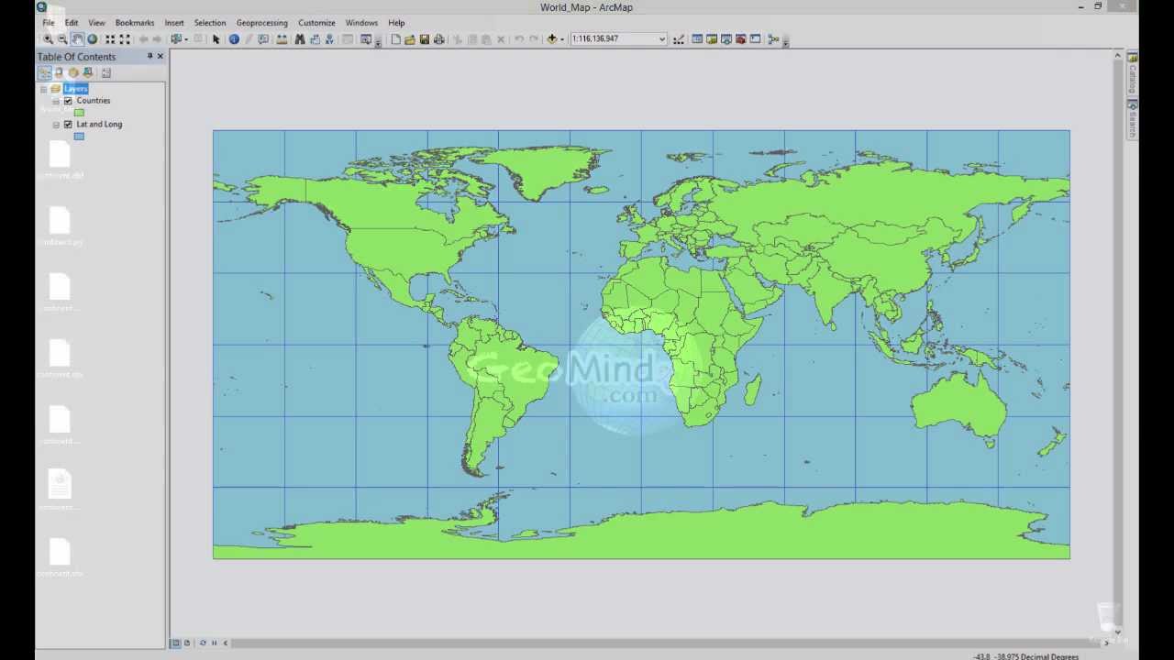Open the ArcToolbox red toolbox icon
Screen dimensions: 1174x660
(x=740, y=38)
